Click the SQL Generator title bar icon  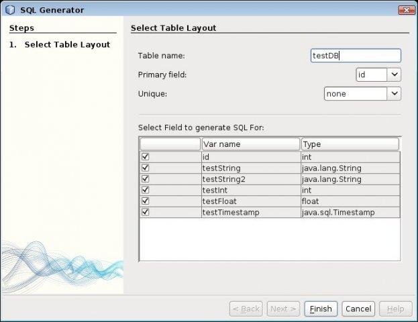[x=9, y=10]
